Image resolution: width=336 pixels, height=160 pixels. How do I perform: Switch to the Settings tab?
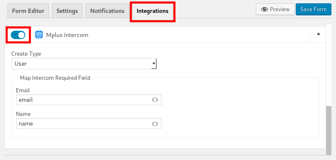[x=67, y=11]
